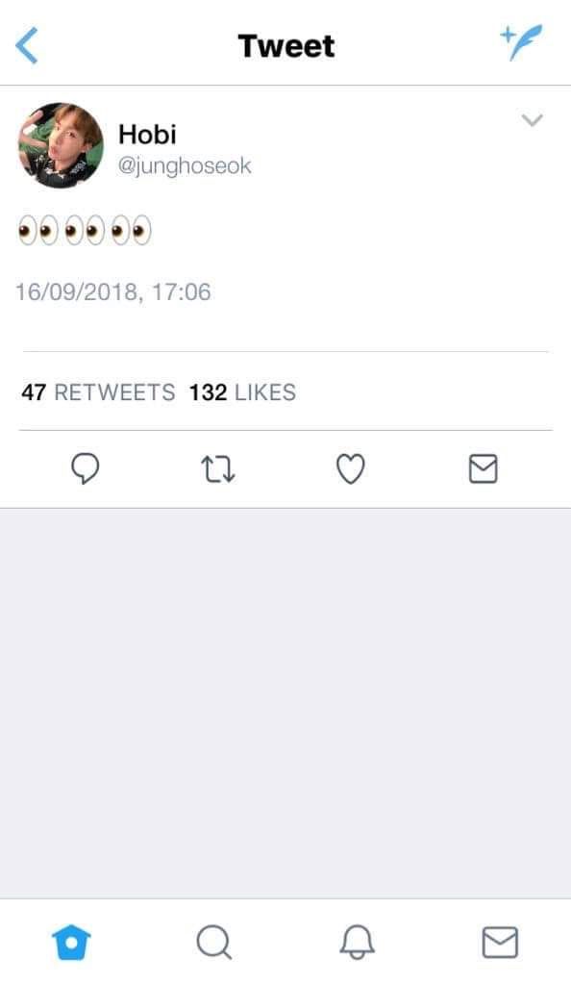The height and width of the screenshot is (984, 571).
Task: Open the Notifications bell tab
Action: tap(357, 942)
